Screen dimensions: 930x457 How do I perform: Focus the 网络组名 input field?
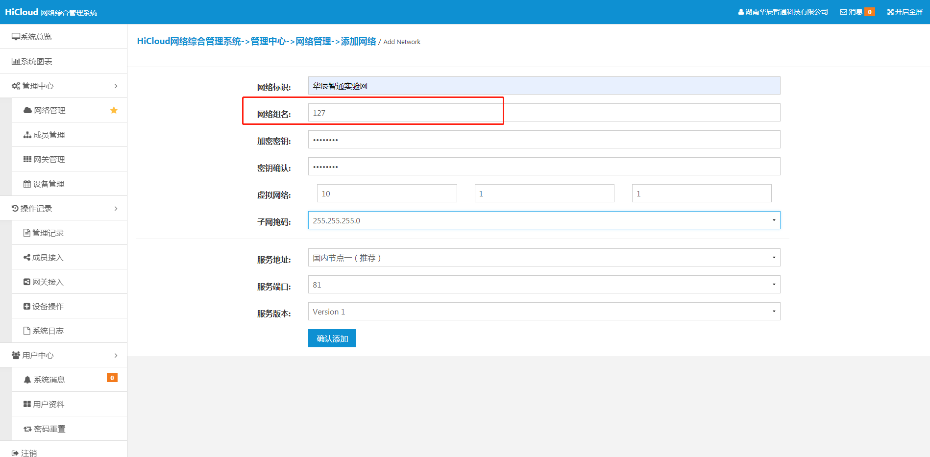point(543,113)
